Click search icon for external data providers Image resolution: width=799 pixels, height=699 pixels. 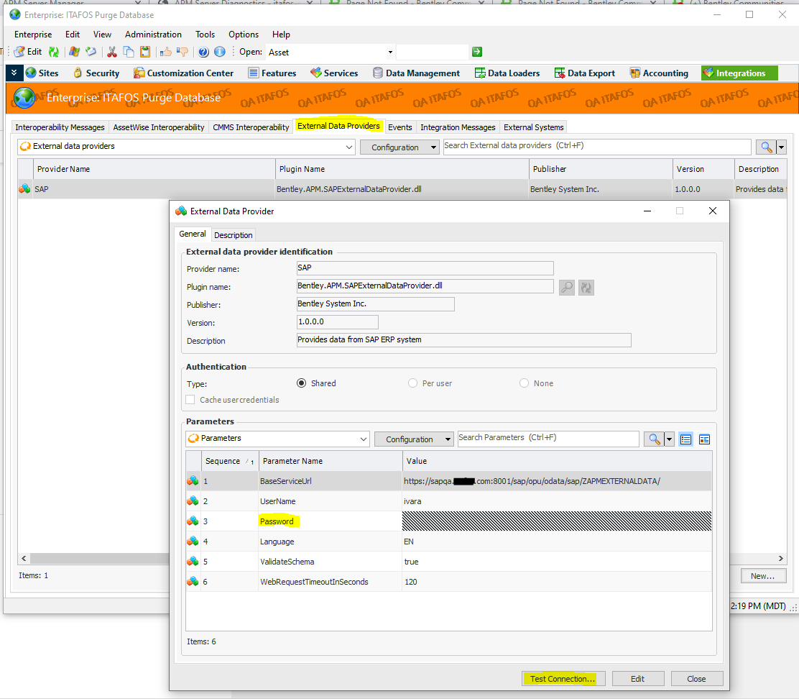[766, 147]
